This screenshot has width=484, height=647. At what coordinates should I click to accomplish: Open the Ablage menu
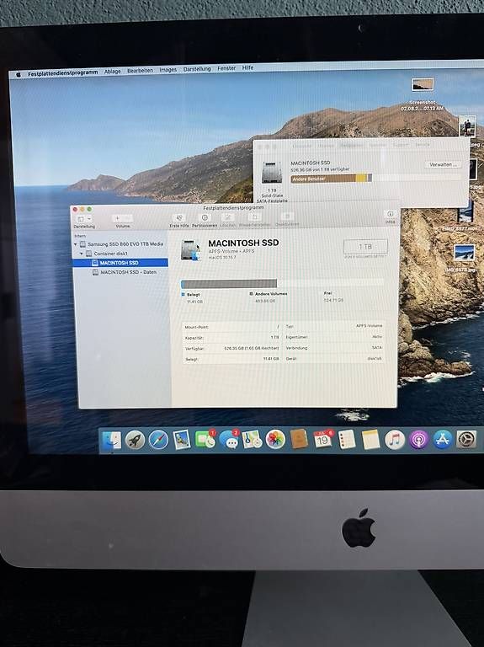tap(112, 72)
